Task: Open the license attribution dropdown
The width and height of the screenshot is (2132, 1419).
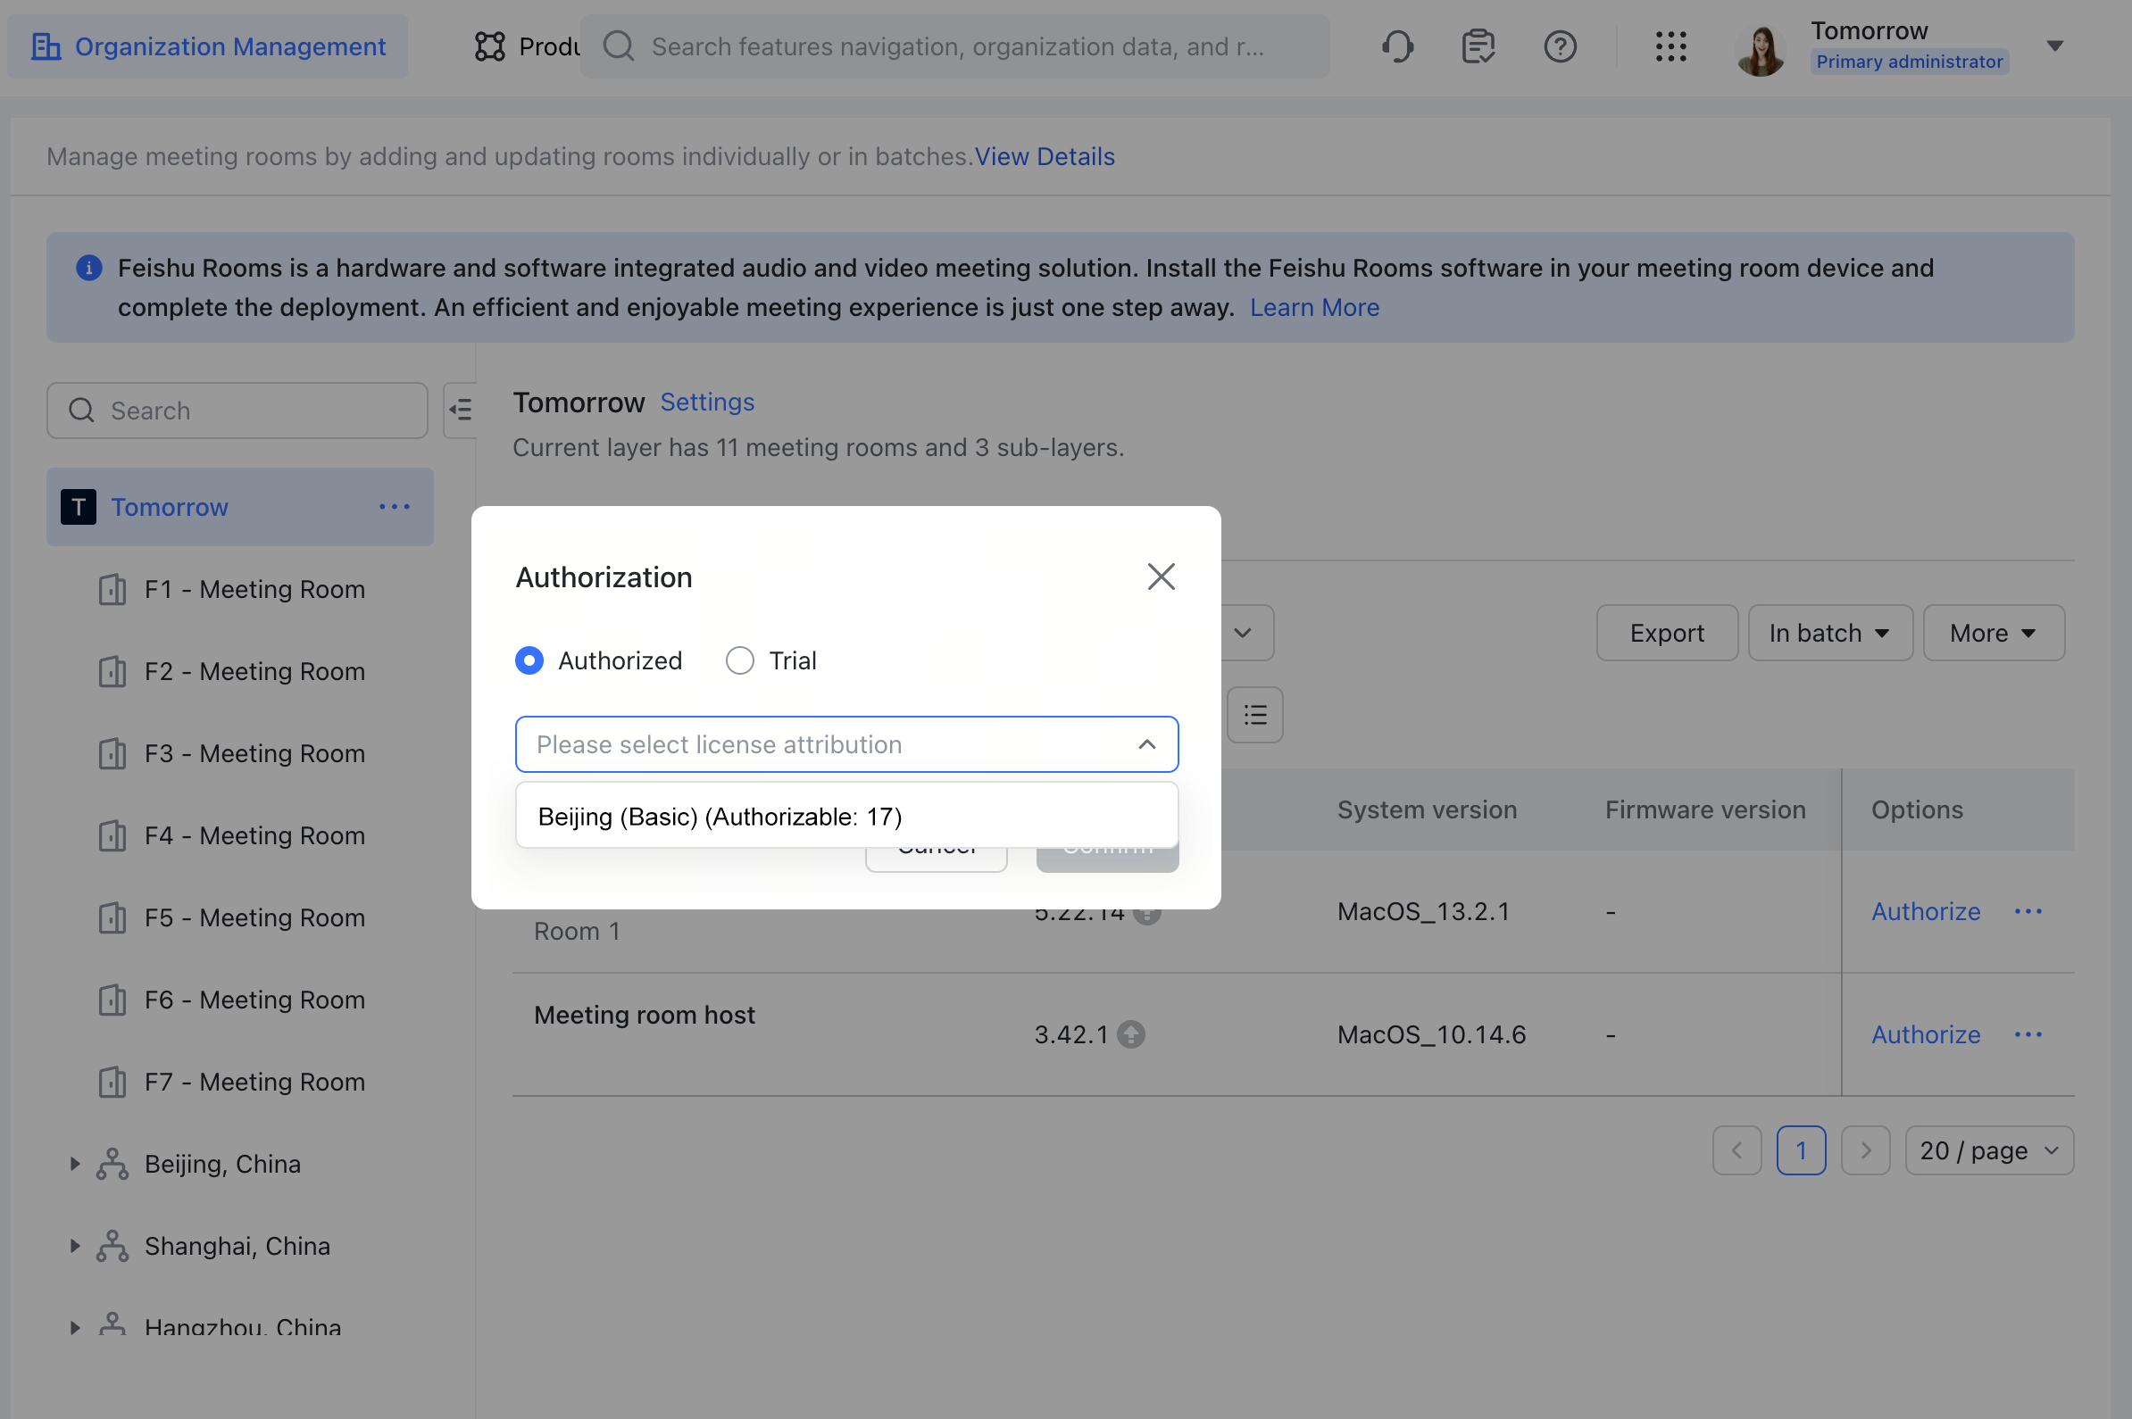Action: (845, 744)
